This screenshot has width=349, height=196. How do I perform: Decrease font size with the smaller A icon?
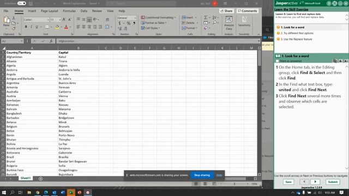70,20
